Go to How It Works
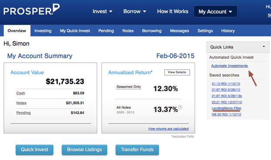The width and height of the screenshot is (271, 160). 173,11
